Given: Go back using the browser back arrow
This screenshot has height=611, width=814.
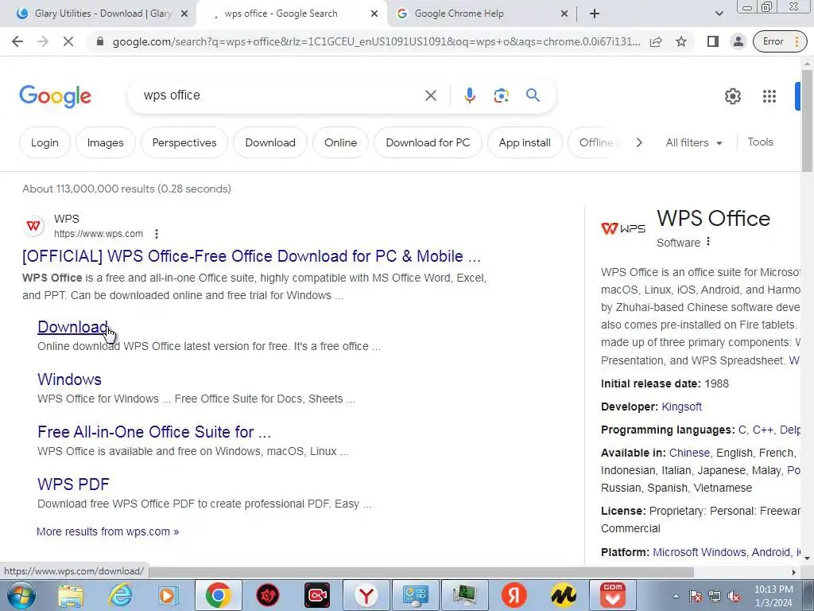Looking at the screenshot, I should [17, 41].
